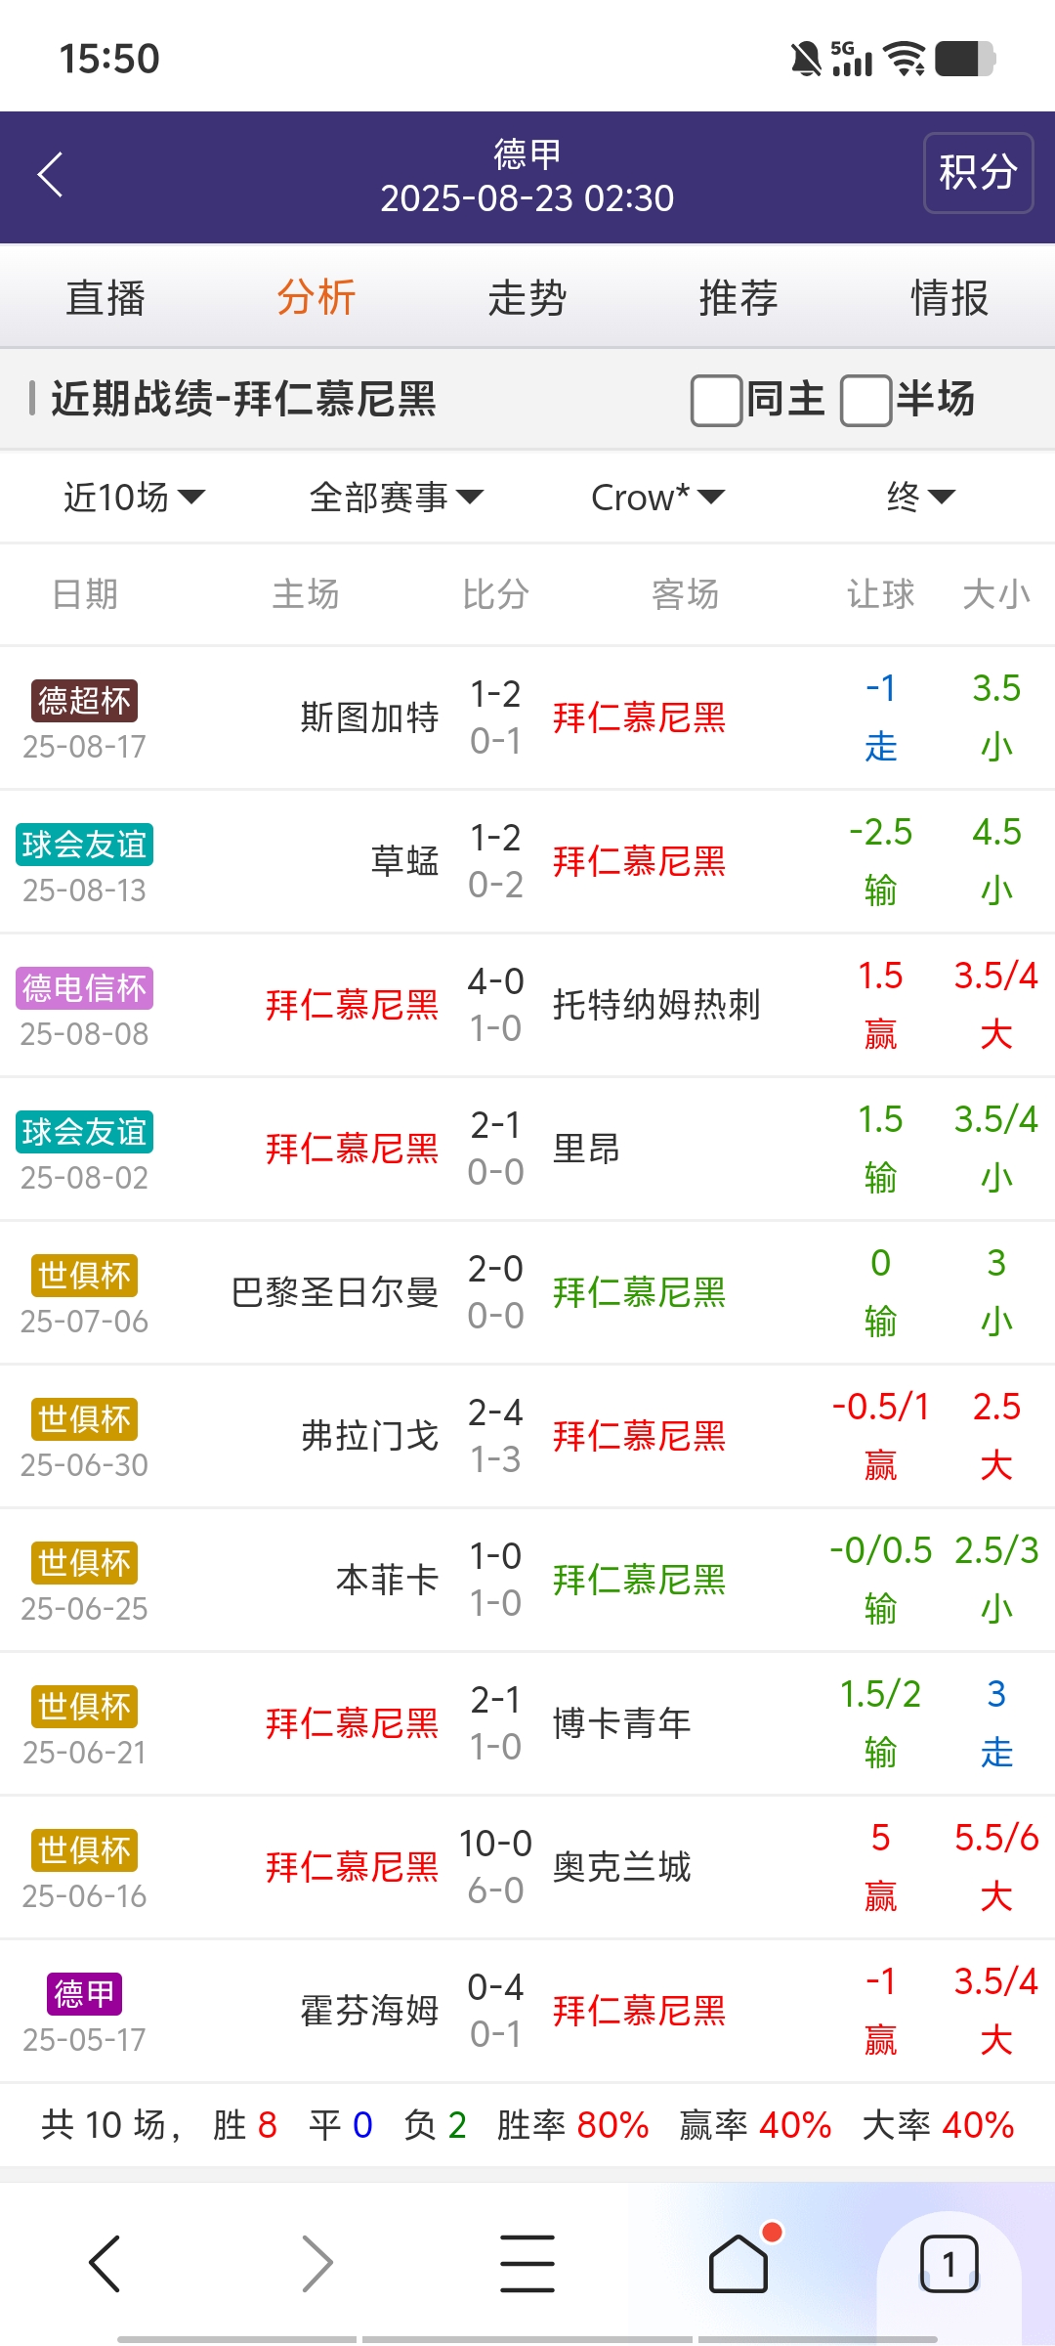
Task: Switch to the 直播 tab
Action: click(x=105, y=298)
